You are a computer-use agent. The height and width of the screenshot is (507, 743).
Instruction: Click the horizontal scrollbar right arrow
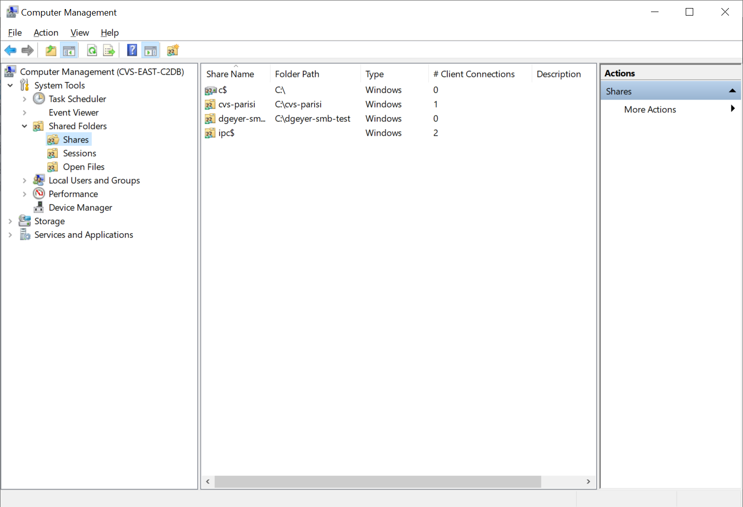(x=588, y=481)
